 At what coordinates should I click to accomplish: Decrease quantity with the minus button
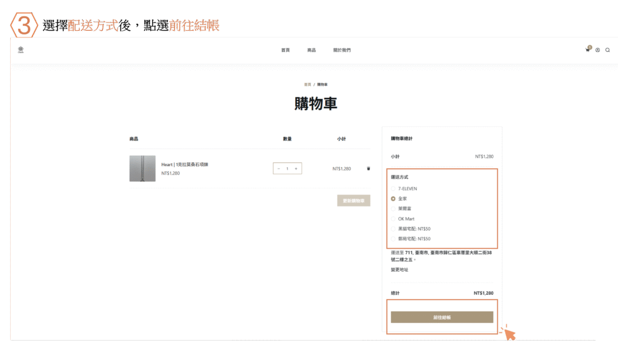click(278, 168)
